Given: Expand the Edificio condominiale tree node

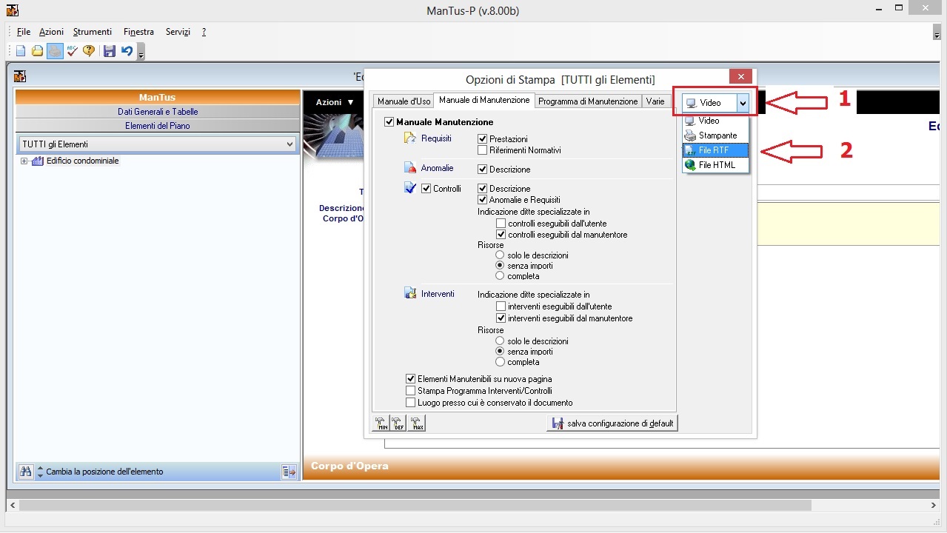Looking at the screenshot, I should click(24, 161).
